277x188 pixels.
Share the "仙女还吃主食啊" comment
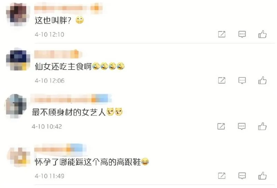(x=222, y=80)
